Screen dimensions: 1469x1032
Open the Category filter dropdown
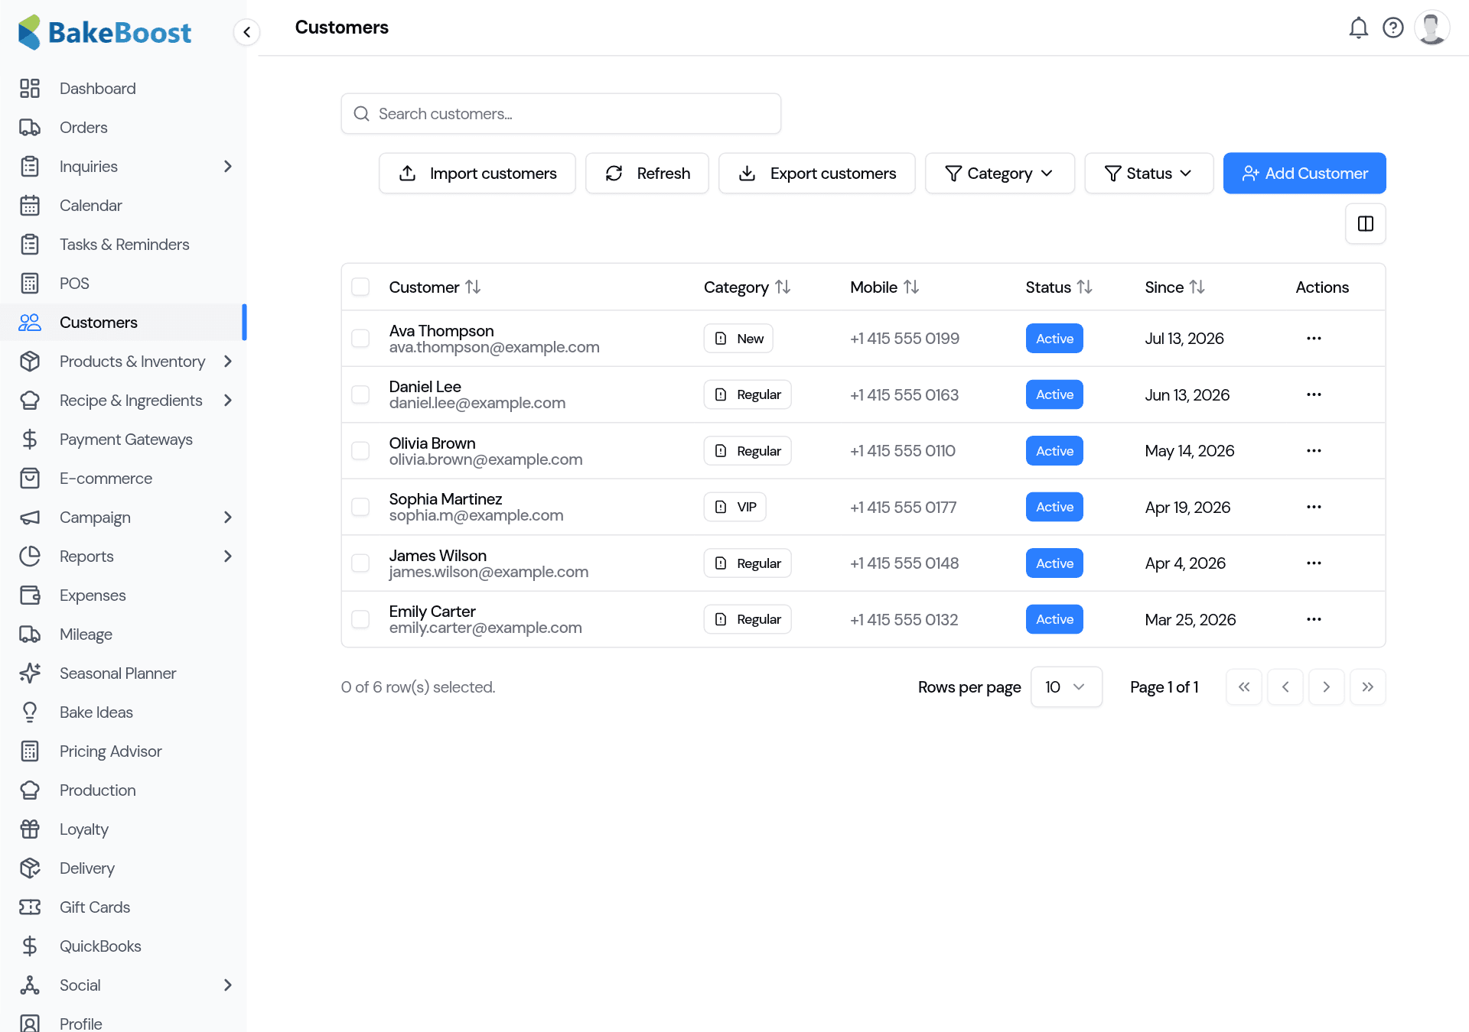pos(999,174)
